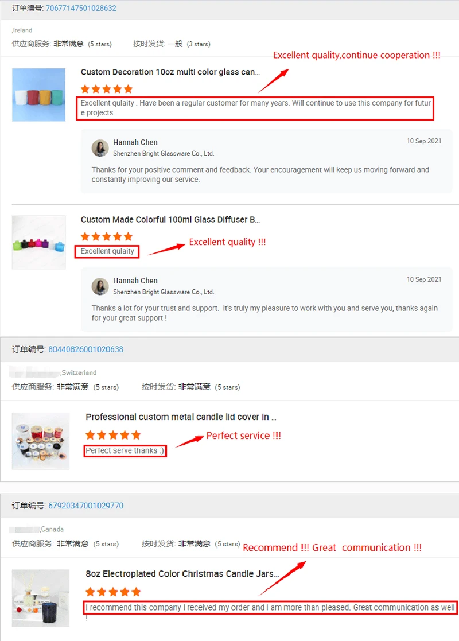Click the 'Excellent qulaity' short review box
Screen dimensions: 459x641
tap(107, 251)
